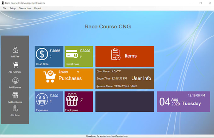Close the Race Course CNG Management System window
214x138 pixels.
coord(210,3)
